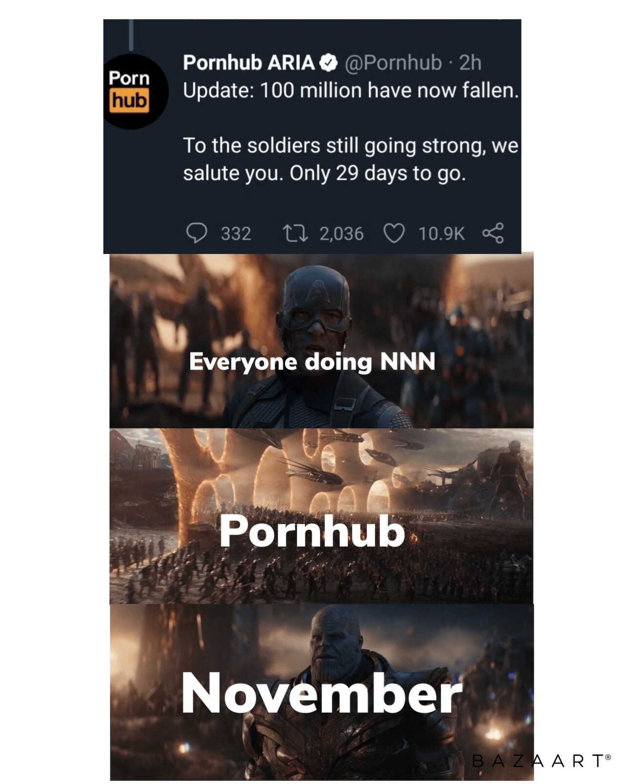View the 2,036 retweets count
The height and width of the screenshot is (784, 625).
tap(342, 234)
